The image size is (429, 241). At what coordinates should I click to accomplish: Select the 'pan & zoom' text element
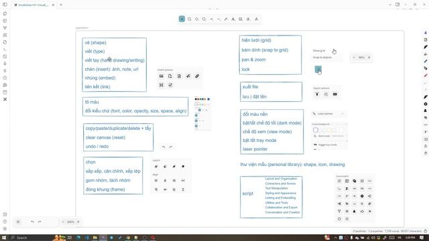(x=253, y=60)
